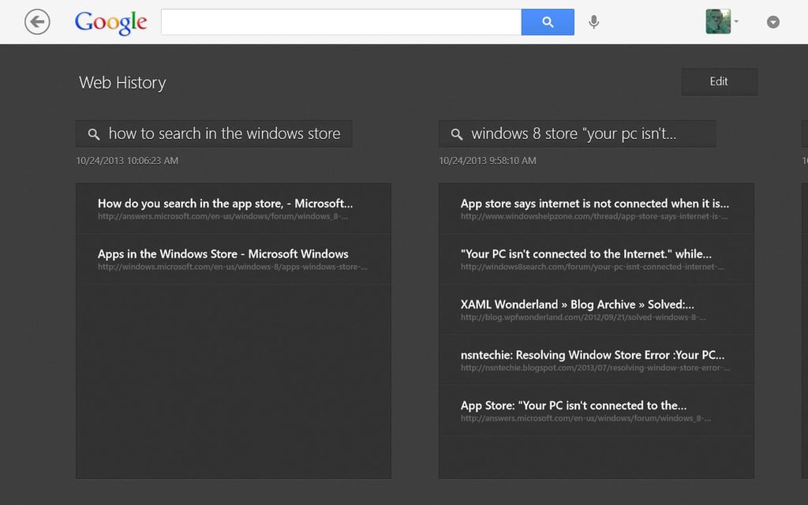808x505 pixels.
Task: Open the Google logo home link
Action: pos(110,23)
